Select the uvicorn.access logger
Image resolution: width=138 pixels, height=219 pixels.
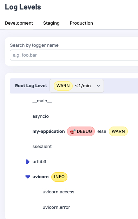[x=58, y=192]
